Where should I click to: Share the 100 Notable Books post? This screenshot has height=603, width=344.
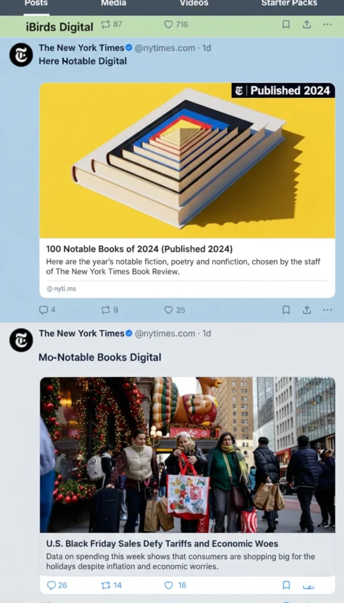[306, 310]
